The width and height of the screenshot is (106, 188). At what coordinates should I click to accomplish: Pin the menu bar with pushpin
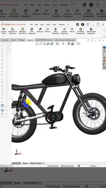click(x=68, y=24)
